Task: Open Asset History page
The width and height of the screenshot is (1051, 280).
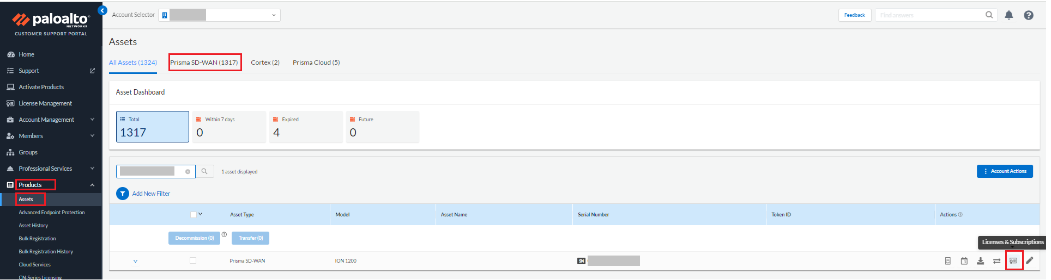Action: tap(33, 226)
